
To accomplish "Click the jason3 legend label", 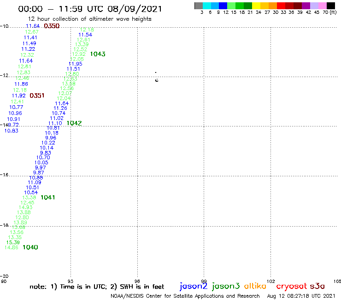I will click(226, 287).
